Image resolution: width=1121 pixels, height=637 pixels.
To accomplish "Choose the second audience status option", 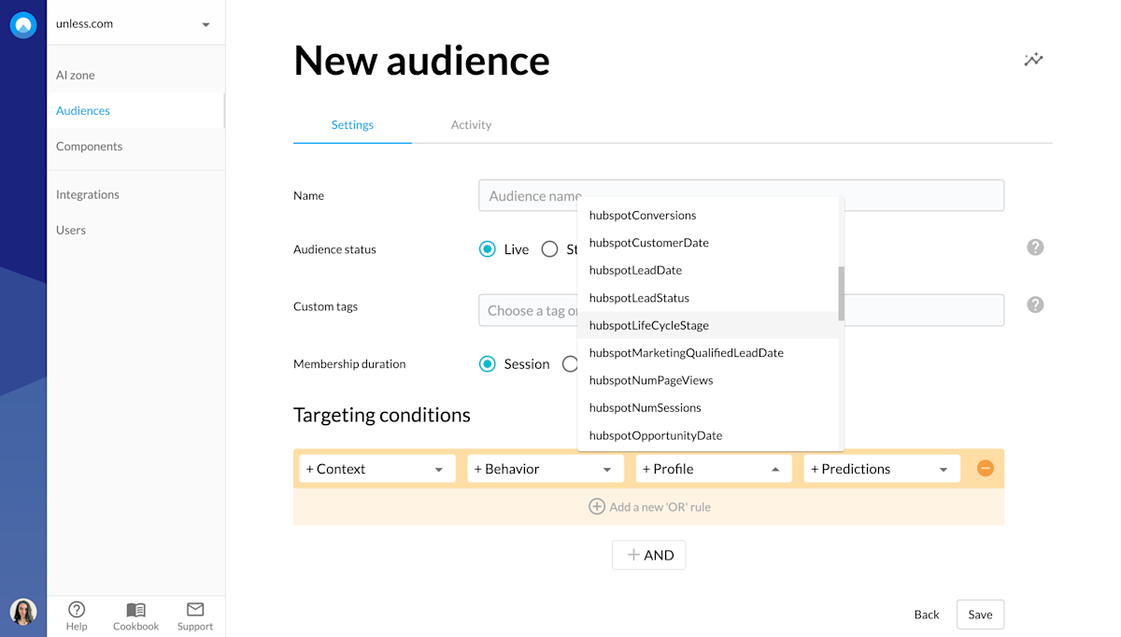I will [549, 248].
